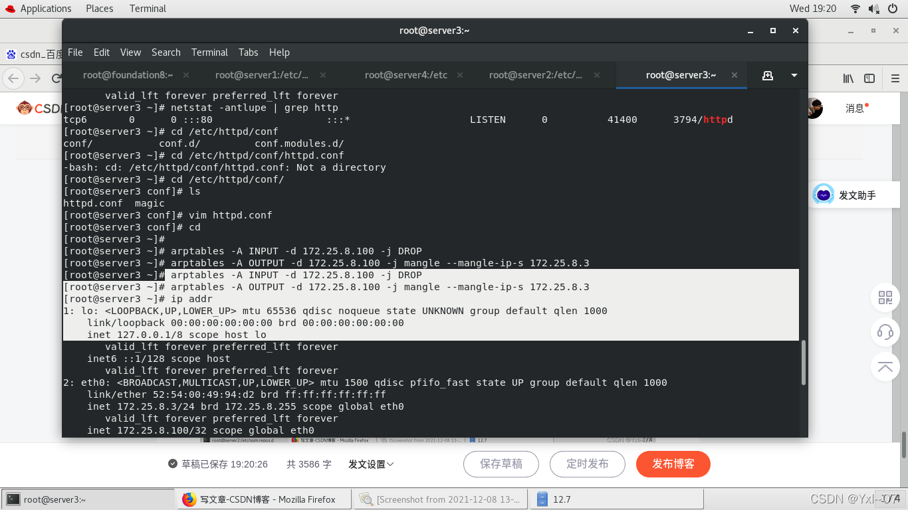Close the root@foundation8 terminal tab

tap(185, 75)
